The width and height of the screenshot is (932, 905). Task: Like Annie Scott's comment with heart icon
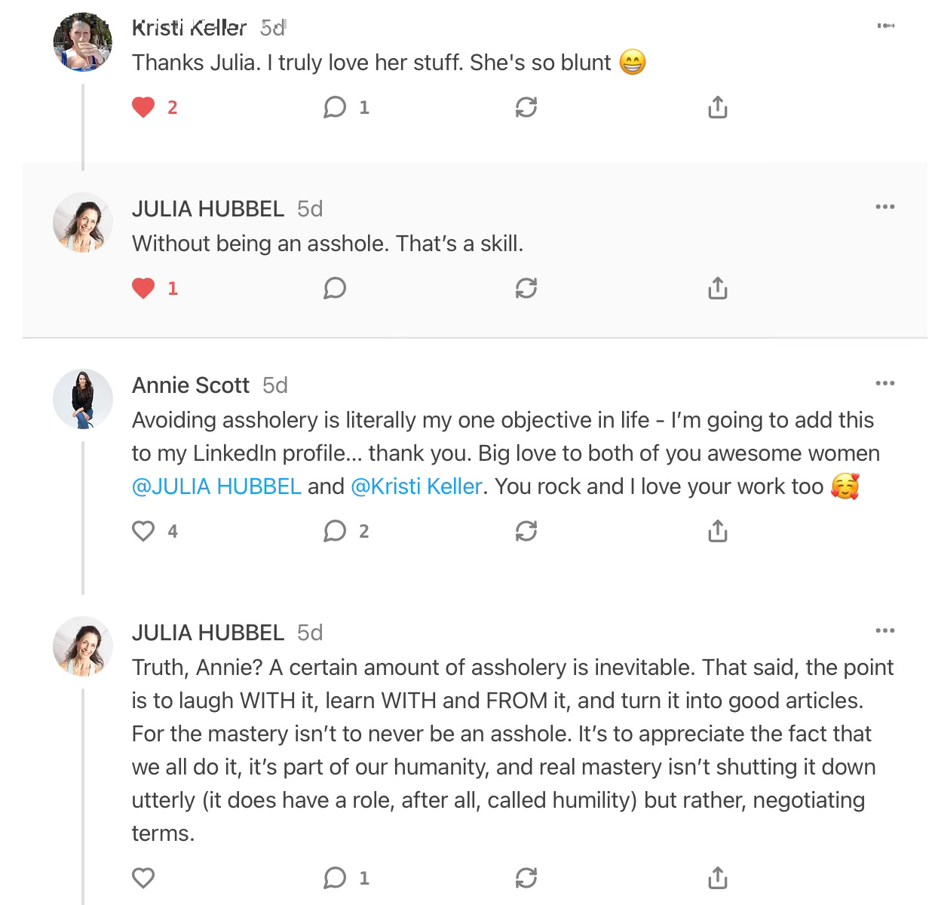pos(143,532)
